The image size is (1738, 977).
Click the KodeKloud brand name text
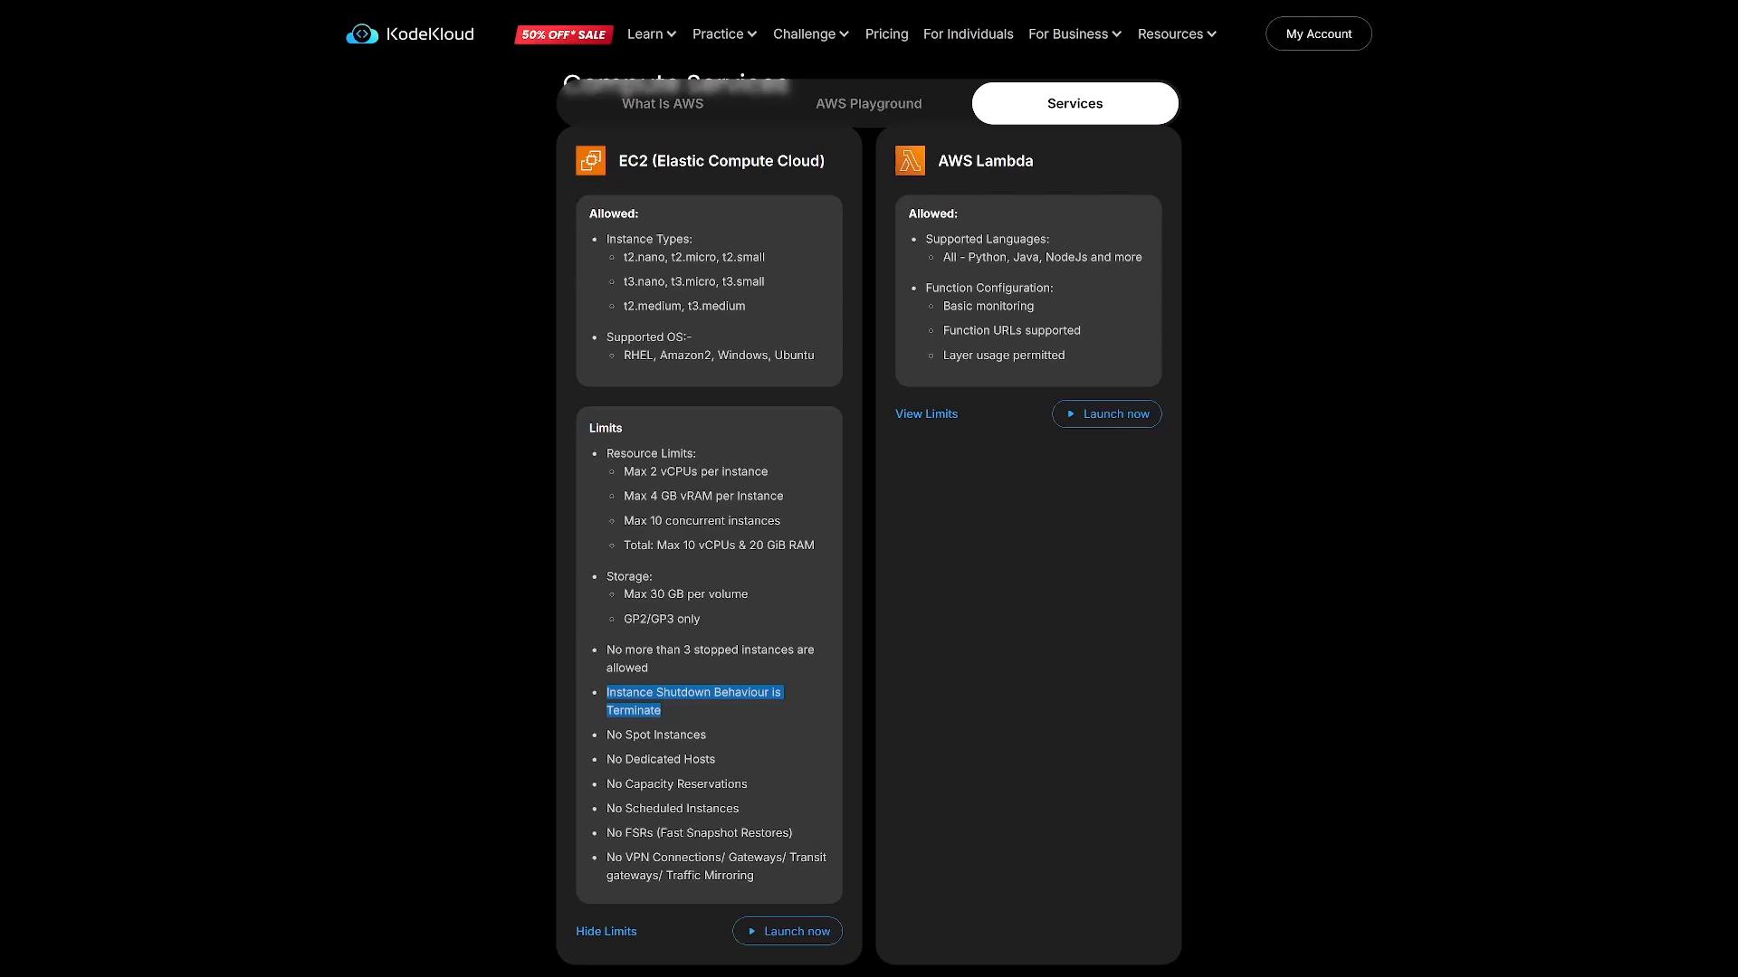[x=430, y=34]
